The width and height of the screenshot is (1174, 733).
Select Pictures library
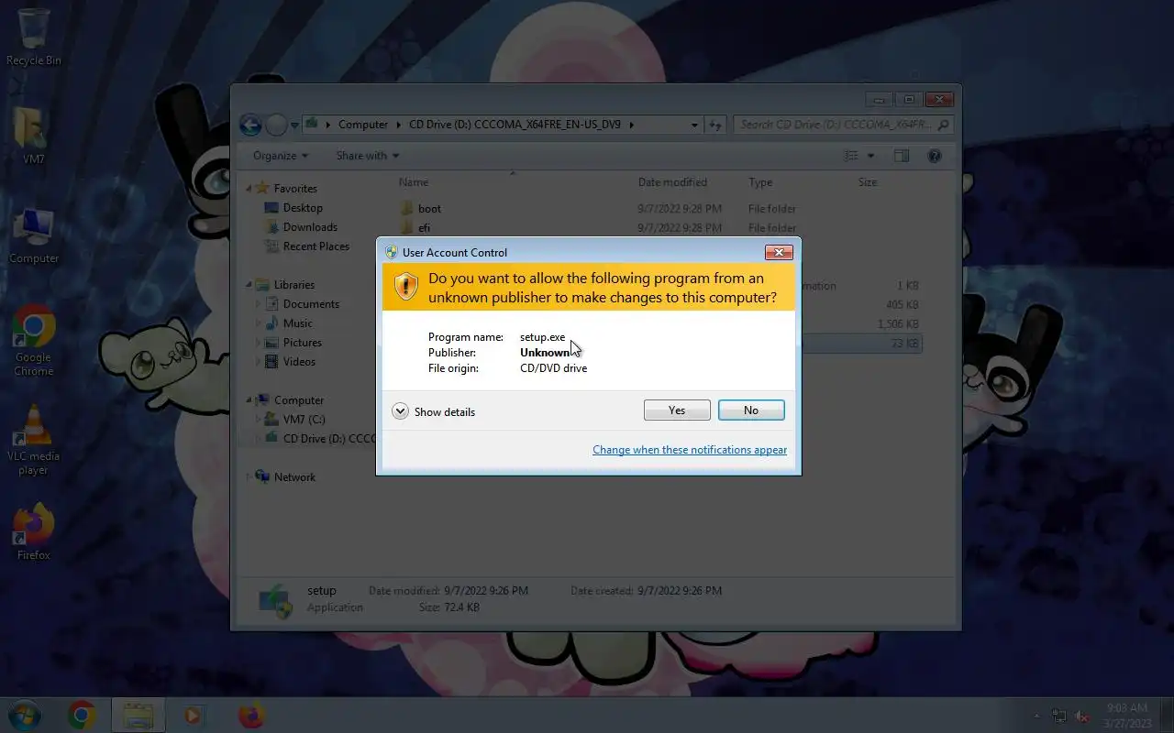pyautogui.click(x=302, y=343)
